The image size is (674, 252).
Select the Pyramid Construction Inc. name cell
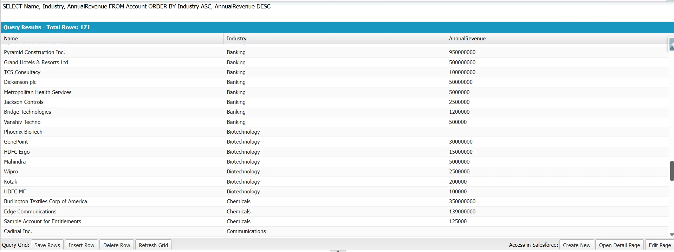[x=112, y=52]
